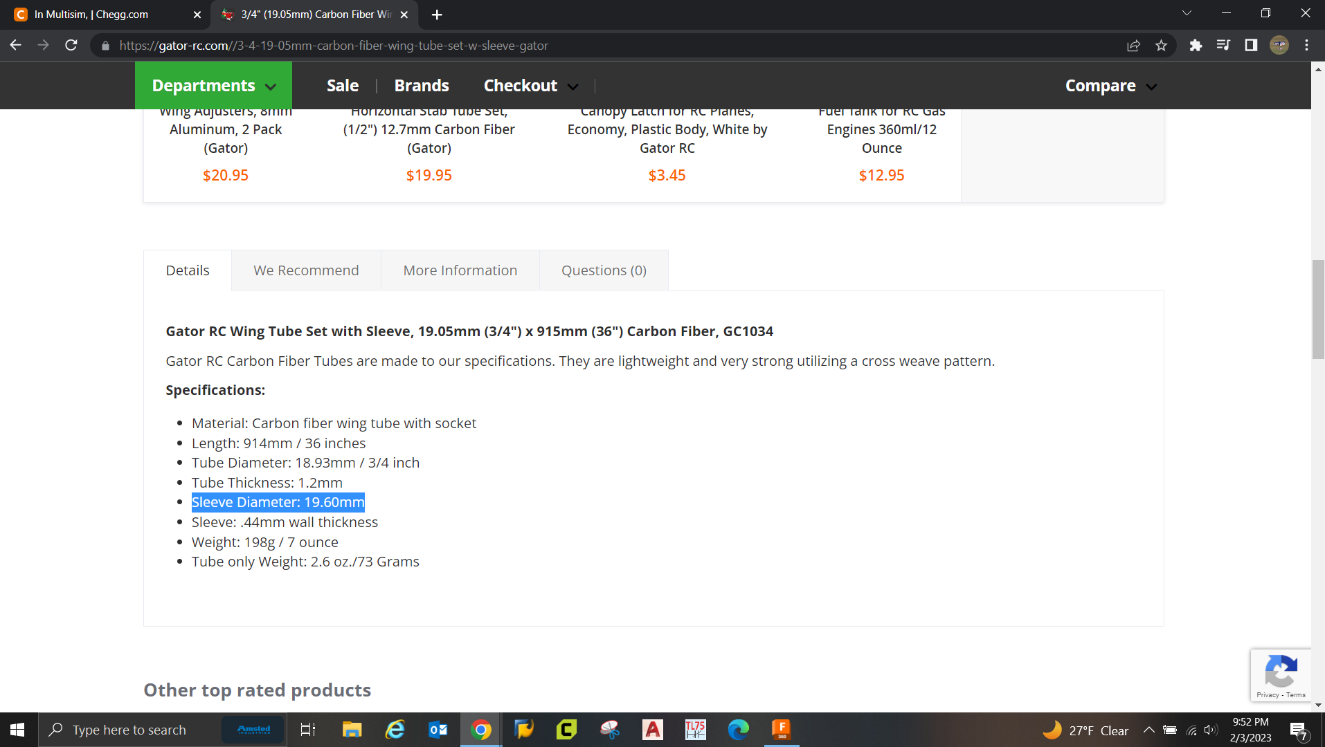Close the Carbon Fiber Wing tab
The height and width of the screenshot is (747, 1325).
click(404, 15)
